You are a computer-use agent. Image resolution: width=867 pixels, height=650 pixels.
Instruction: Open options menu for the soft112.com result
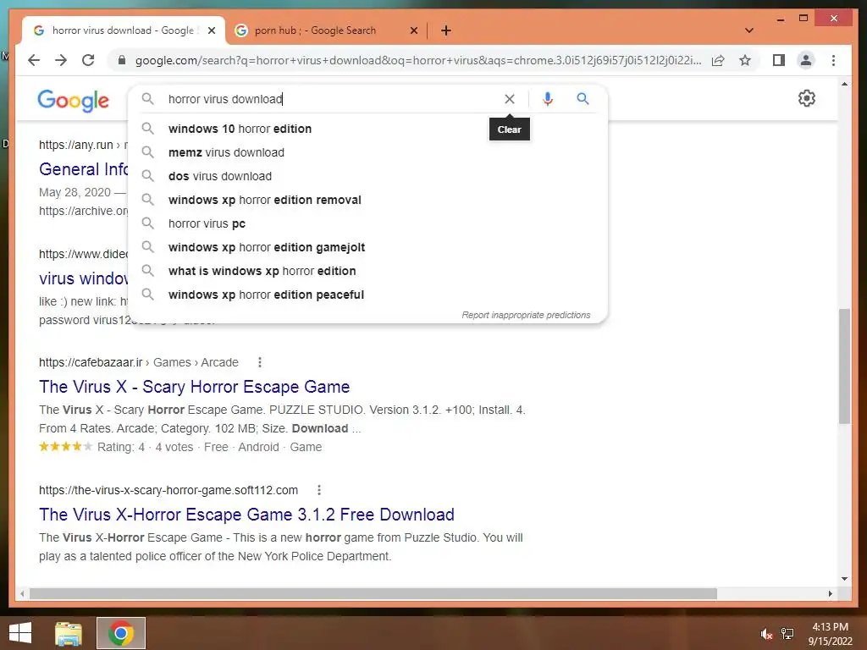coord(319,490)
